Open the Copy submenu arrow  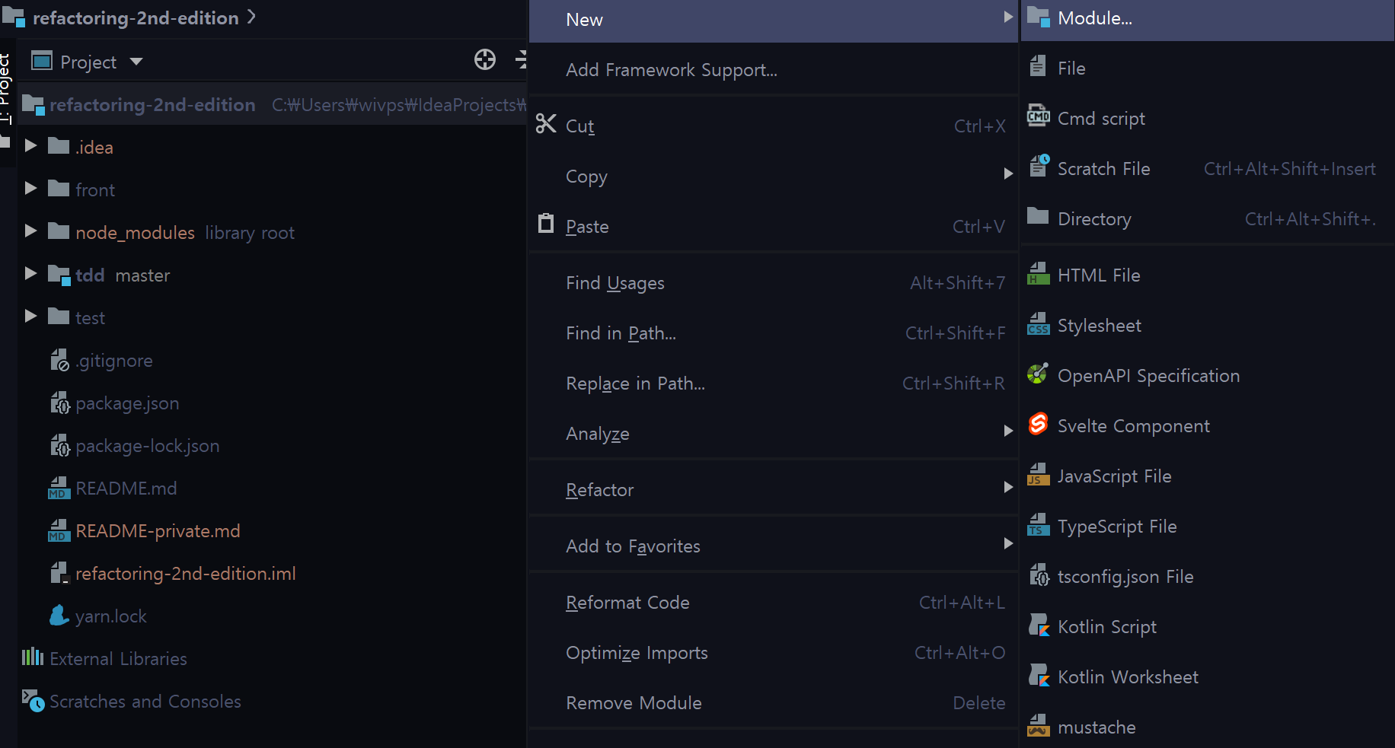click(x=1008, y=173)
